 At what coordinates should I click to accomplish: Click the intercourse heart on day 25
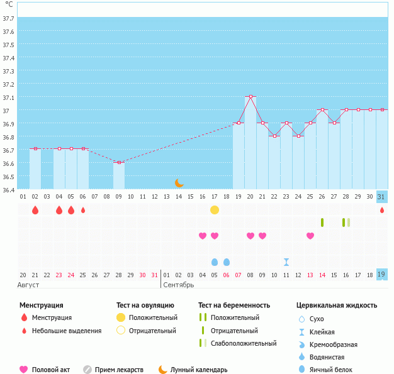click(310, 236)
